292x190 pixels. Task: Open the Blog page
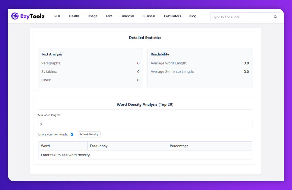pyautogui.click(x=193, y=16)
